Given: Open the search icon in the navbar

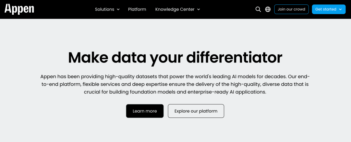Looking at the screenshot, I should pyautogui.click(x=258, y=9).
